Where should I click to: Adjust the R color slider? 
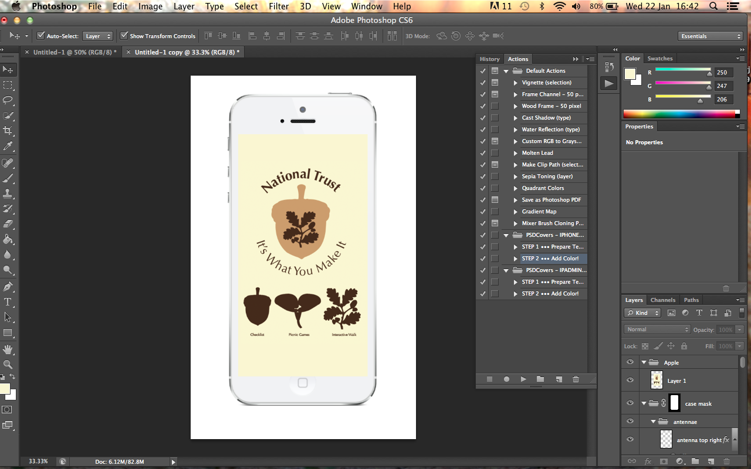709,73
